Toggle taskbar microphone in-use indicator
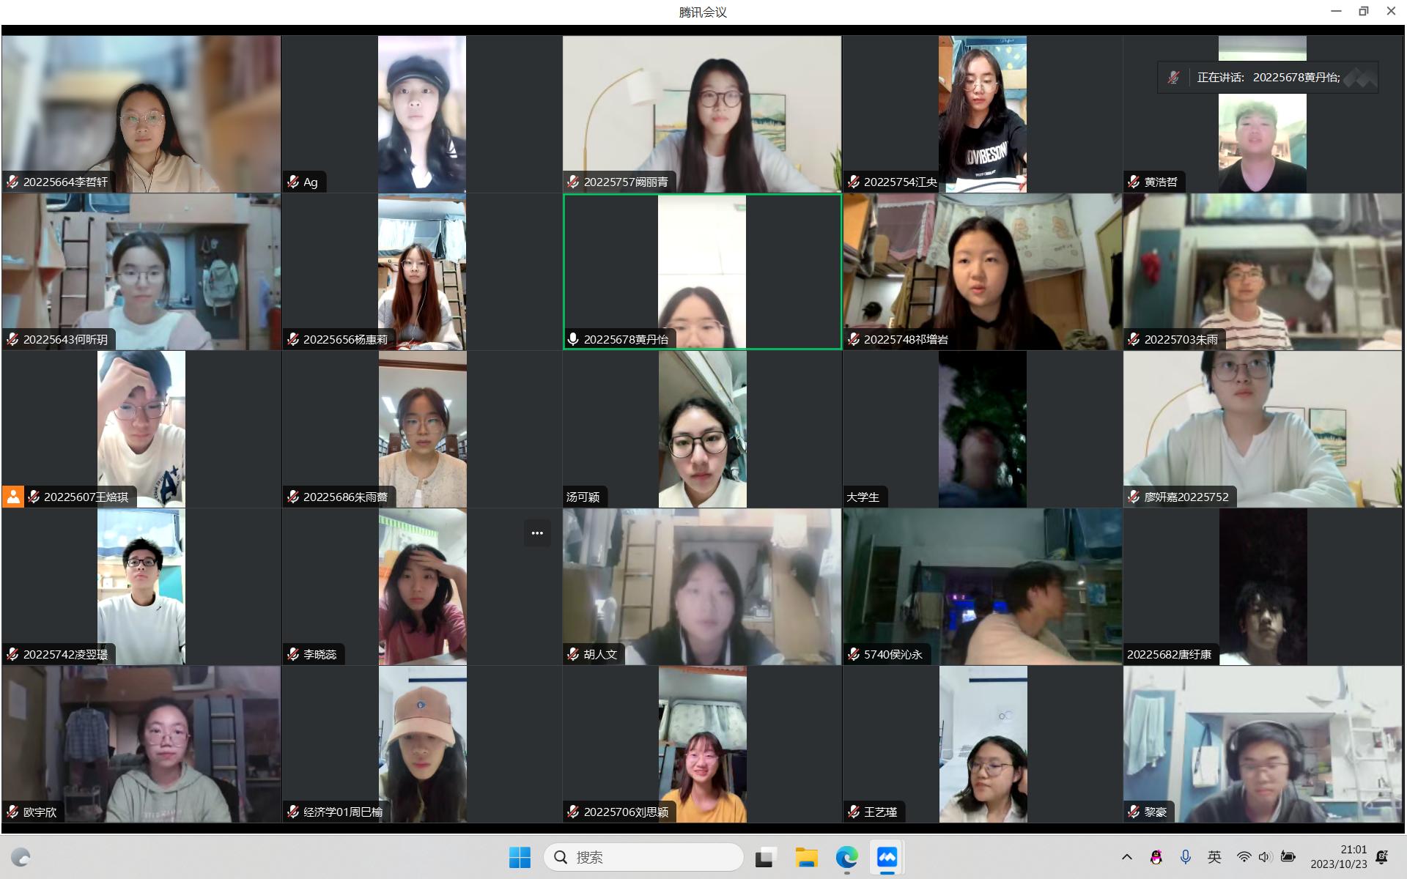The height and width of the screenshot is (879, 1407). (1185, 857)
